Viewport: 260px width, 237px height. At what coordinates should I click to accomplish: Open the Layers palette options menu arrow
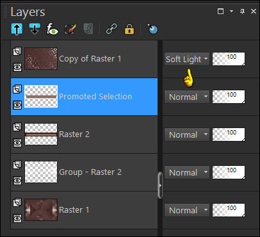click(231, 11)
